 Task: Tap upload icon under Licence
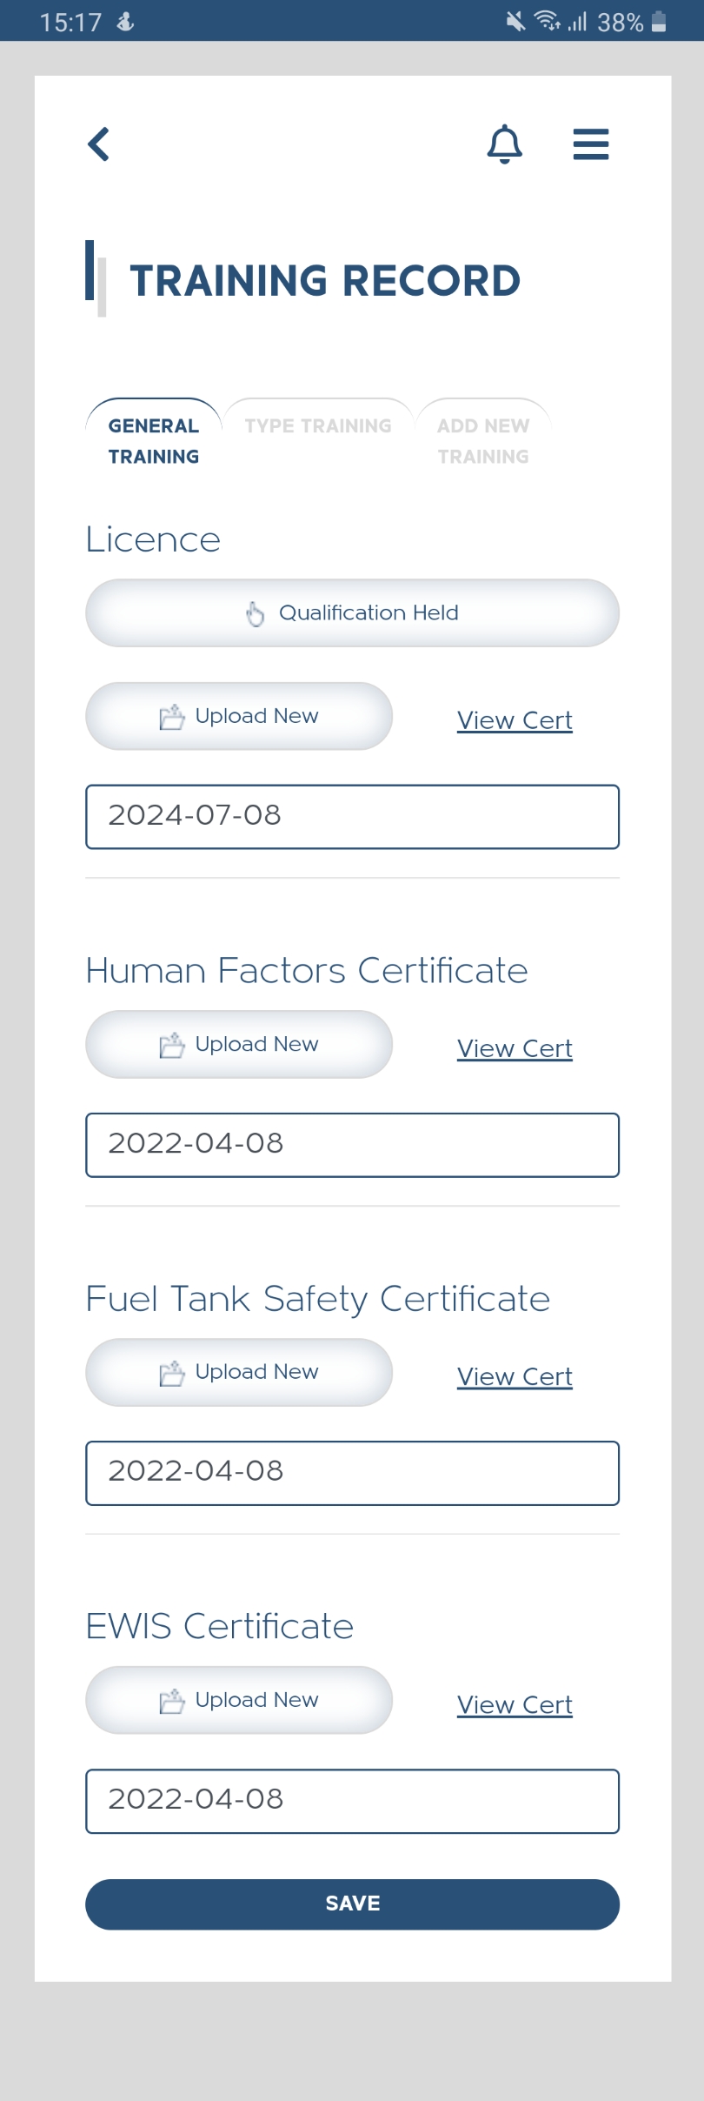coord(172,717)
